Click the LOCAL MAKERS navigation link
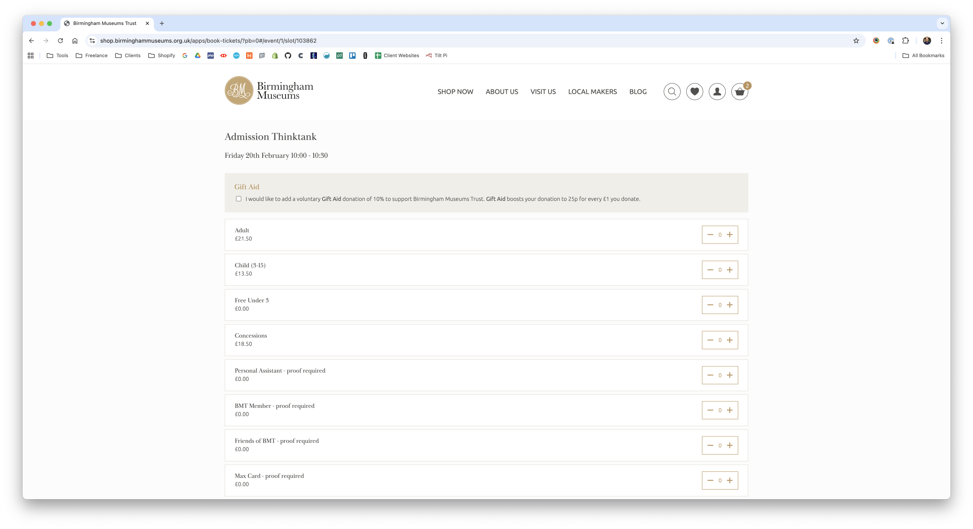The image size is (973, 529). 592,92
